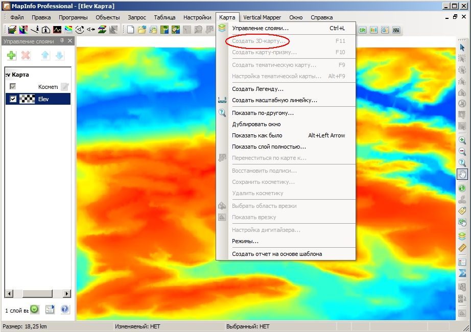Expand the Таблица menu
This screenshot has height=332, width=471.
(x=164, y=17)
